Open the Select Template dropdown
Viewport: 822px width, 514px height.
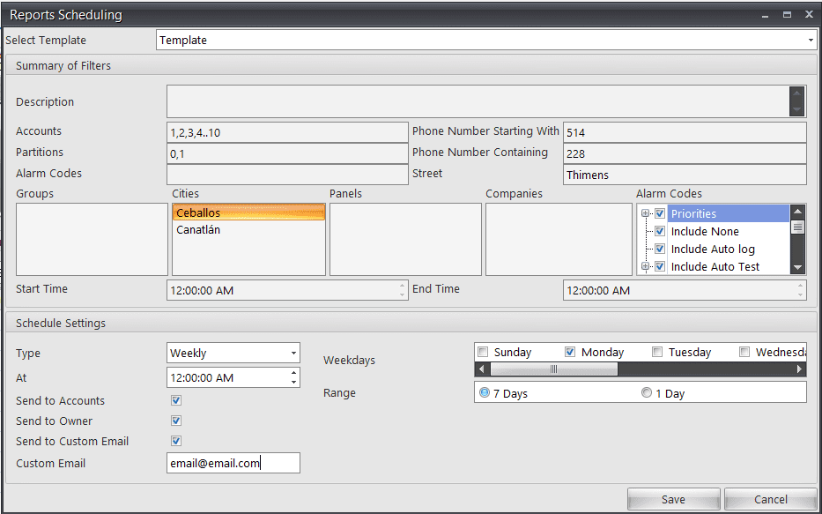coord(812,40)
